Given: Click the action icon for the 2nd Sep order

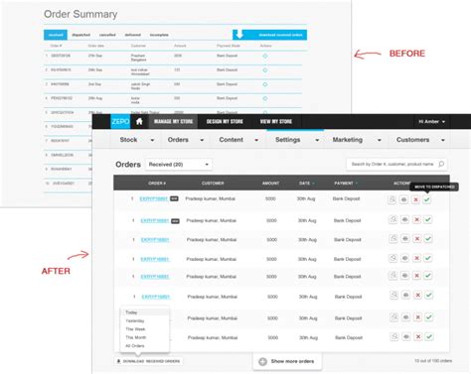Looking at the screenshot, I should (265, 84).
